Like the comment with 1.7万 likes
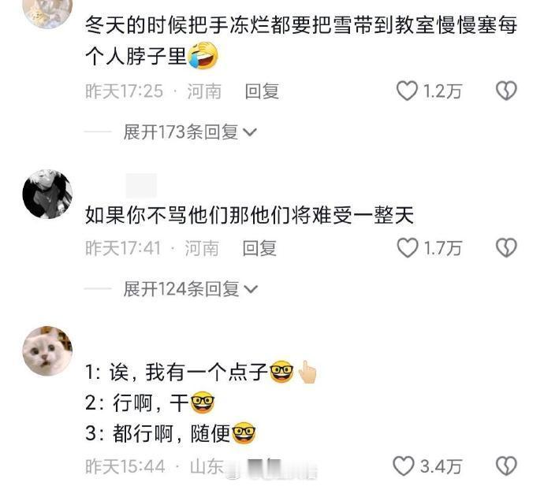The height and width of the screenshot is (486, 544). pyautogui.click(x=408, y=248)
